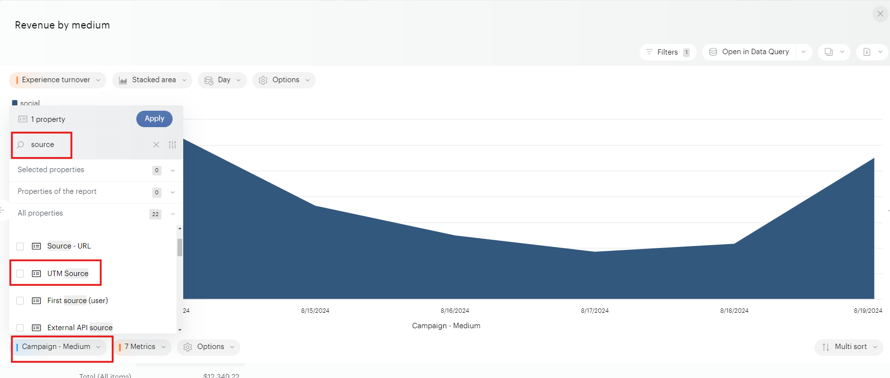Open the 7 Metrics selector
Viewport: 890px width, 378px height.
point(142,347)
